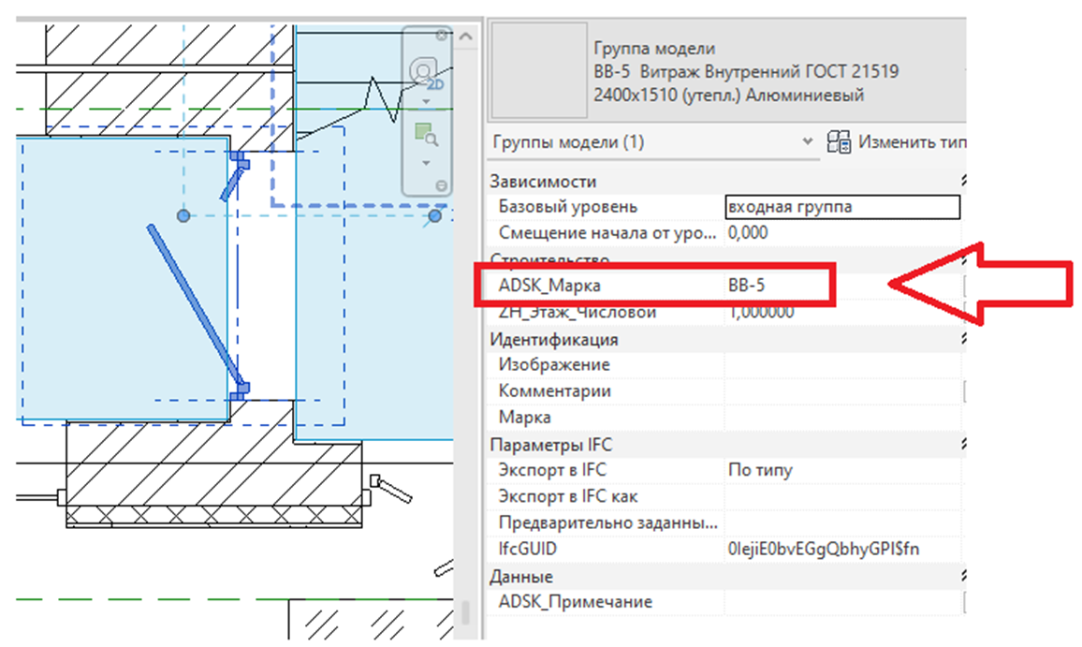This screenshot has width=1082, height=647.
Task: Click the type preview thumbnail
Action: pos(539,69)
